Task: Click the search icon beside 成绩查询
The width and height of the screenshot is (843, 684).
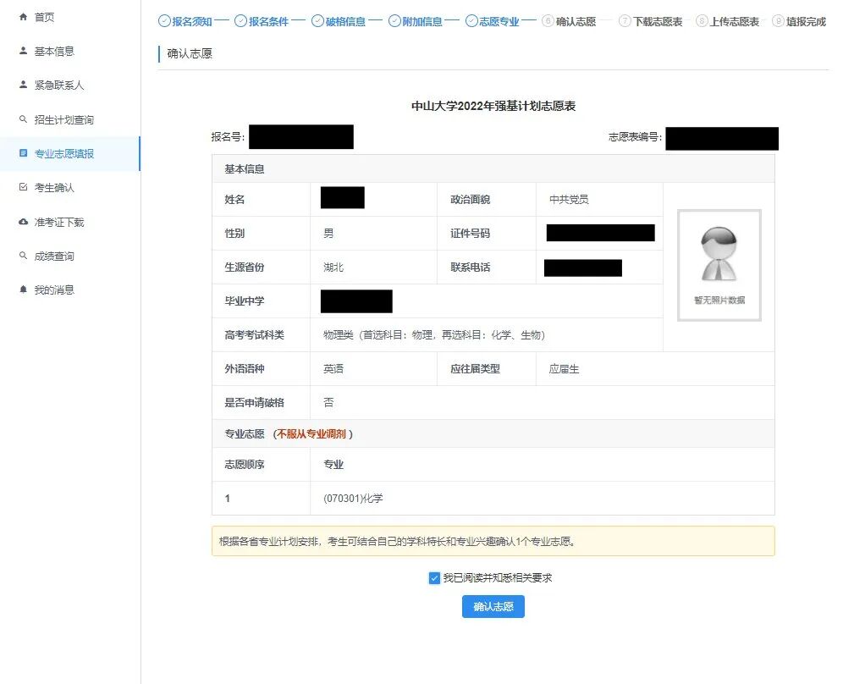Action: 23,256
